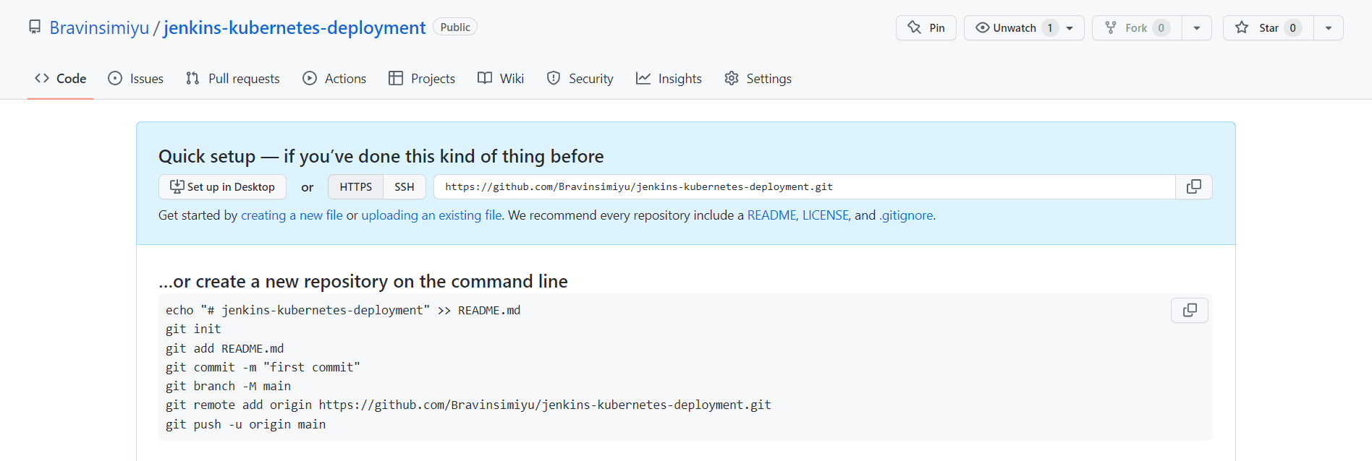
Task: Open the Pull requests tab
Action: coord(232,78)
